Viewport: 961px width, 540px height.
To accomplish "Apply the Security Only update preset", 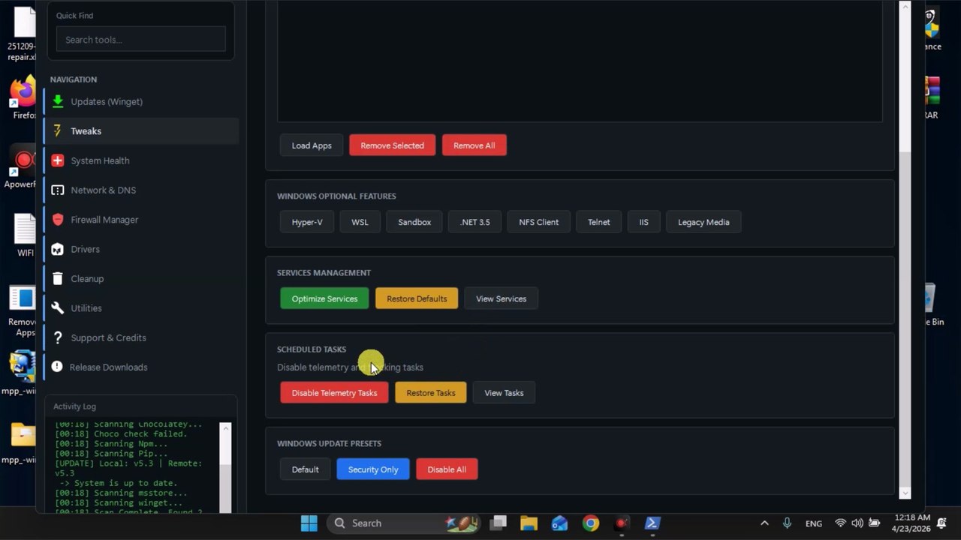I will pos(373,469).
